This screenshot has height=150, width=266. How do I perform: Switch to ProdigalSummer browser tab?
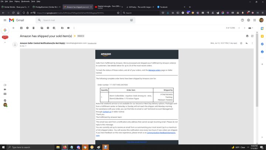tap(47, 7)
